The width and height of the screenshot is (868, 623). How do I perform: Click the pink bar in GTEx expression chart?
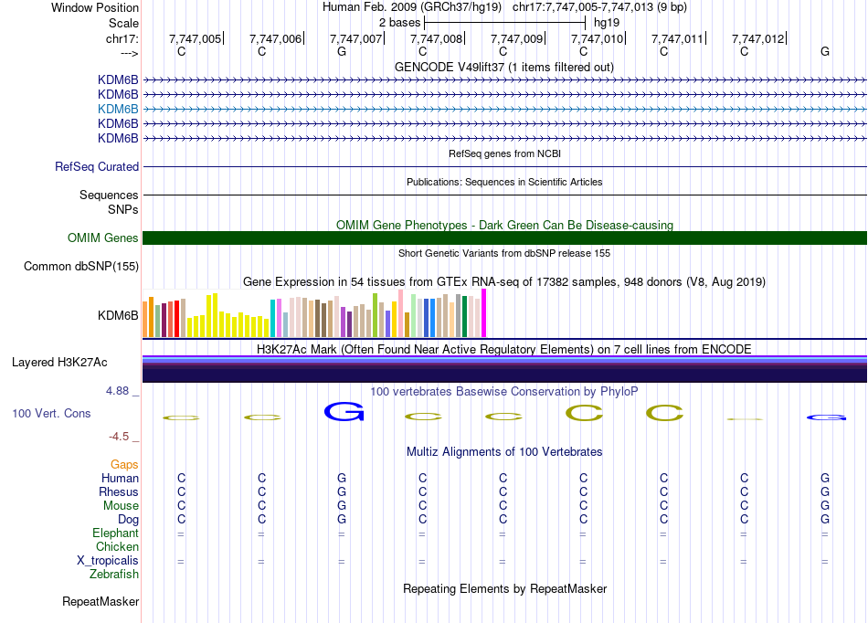coord(401,312)
